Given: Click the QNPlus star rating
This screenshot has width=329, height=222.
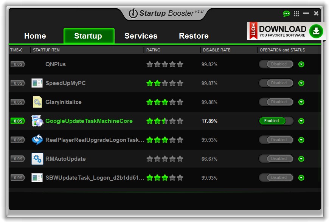Looking at the screenshot, I should [x=165, y=64].
